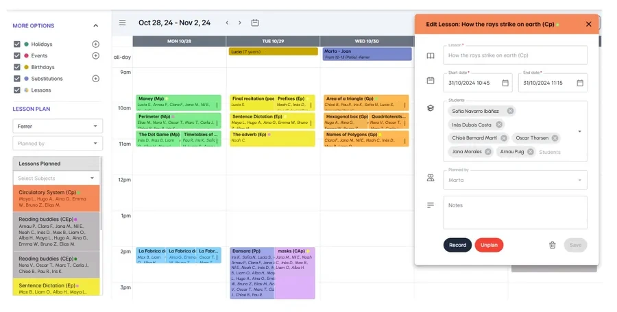Image resolution: width=617 pixels, height=312 pixels.
Task: Click the MON 10/28 column header
Action: click(179, 41)
